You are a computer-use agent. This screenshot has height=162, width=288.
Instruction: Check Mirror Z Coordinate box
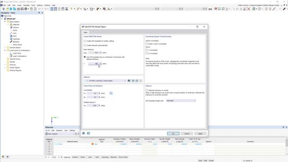coord(147,53)
